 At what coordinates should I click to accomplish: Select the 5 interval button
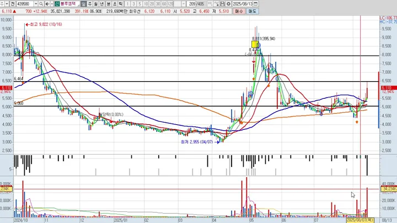[x=140, y=4]
